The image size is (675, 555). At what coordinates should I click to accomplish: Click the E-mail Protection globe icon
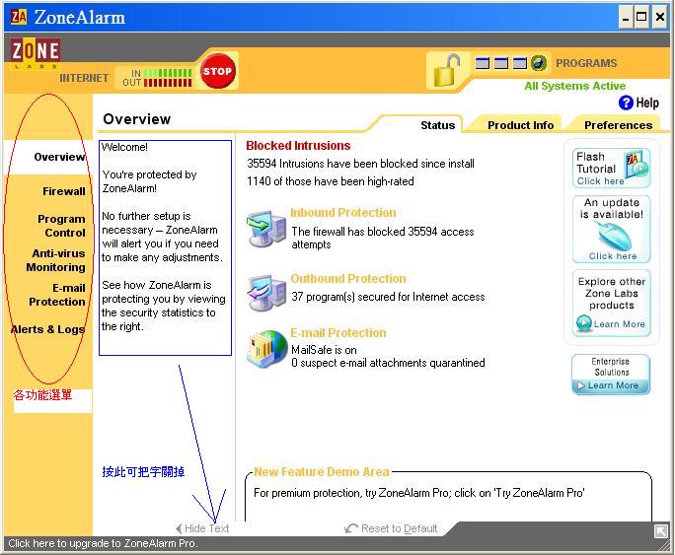pyautogui.click(x=266, y=349)
